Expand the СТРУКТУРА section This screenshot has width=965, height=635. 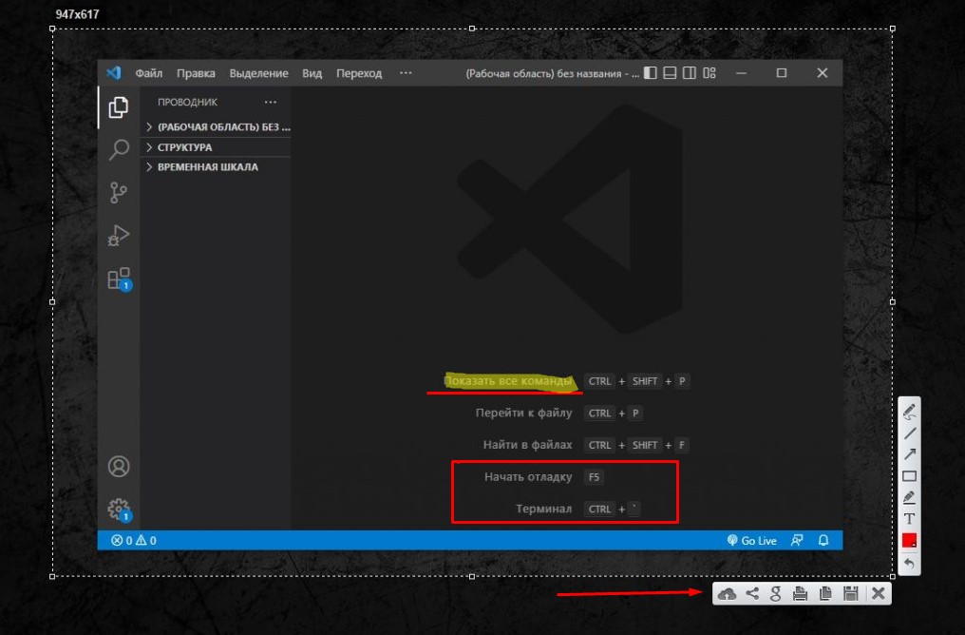pos(218,147)
